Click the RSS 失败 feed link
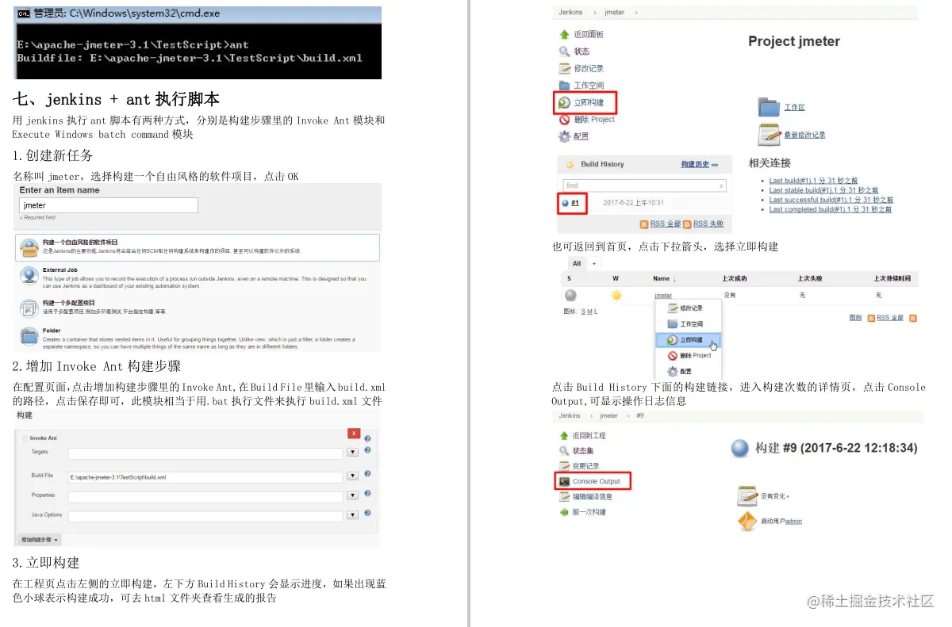 click(707, 223)
